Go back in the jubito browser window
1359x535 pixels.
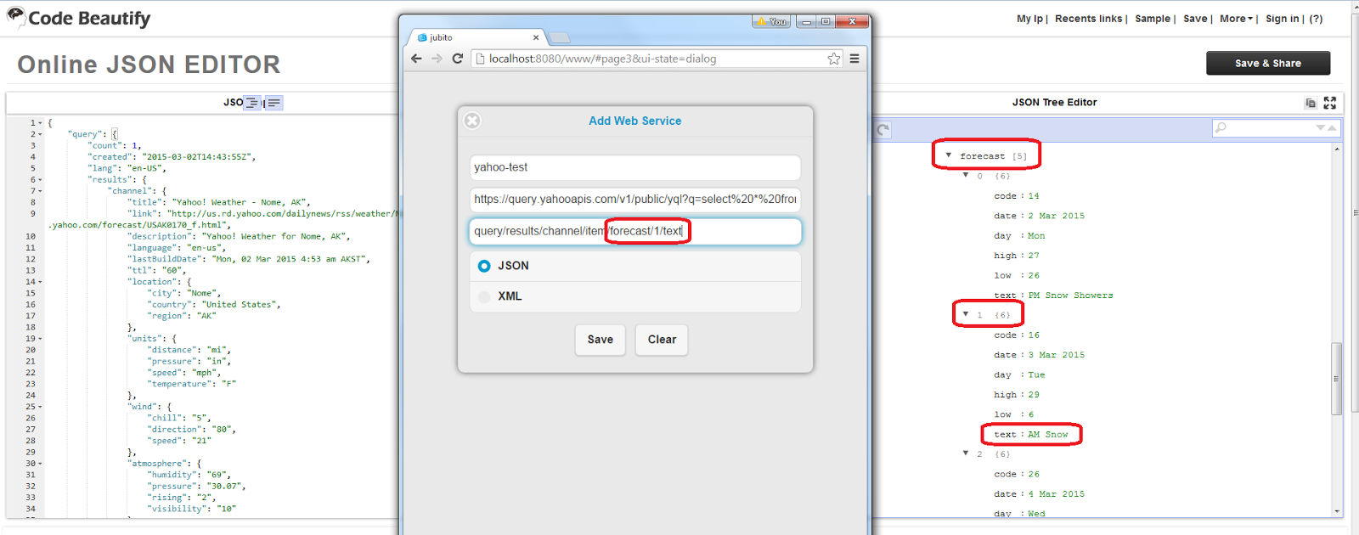coord(416,59)
